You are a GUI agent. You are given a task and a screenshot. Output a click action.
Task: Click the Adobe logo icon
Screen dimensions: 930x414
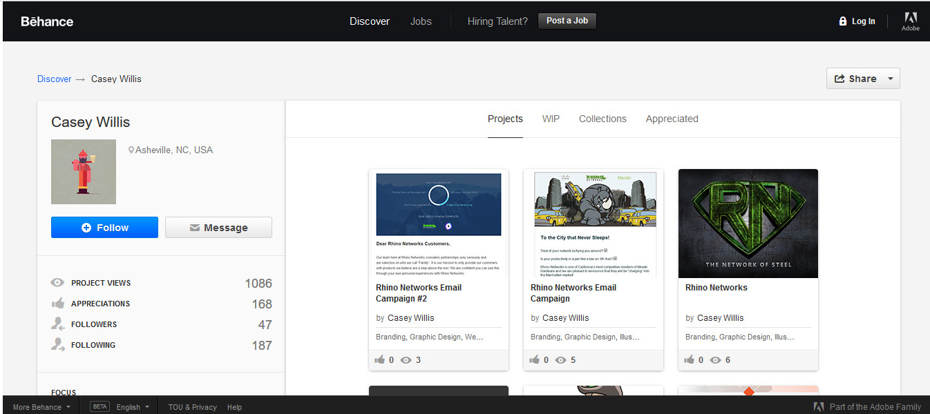pos(910,19)
